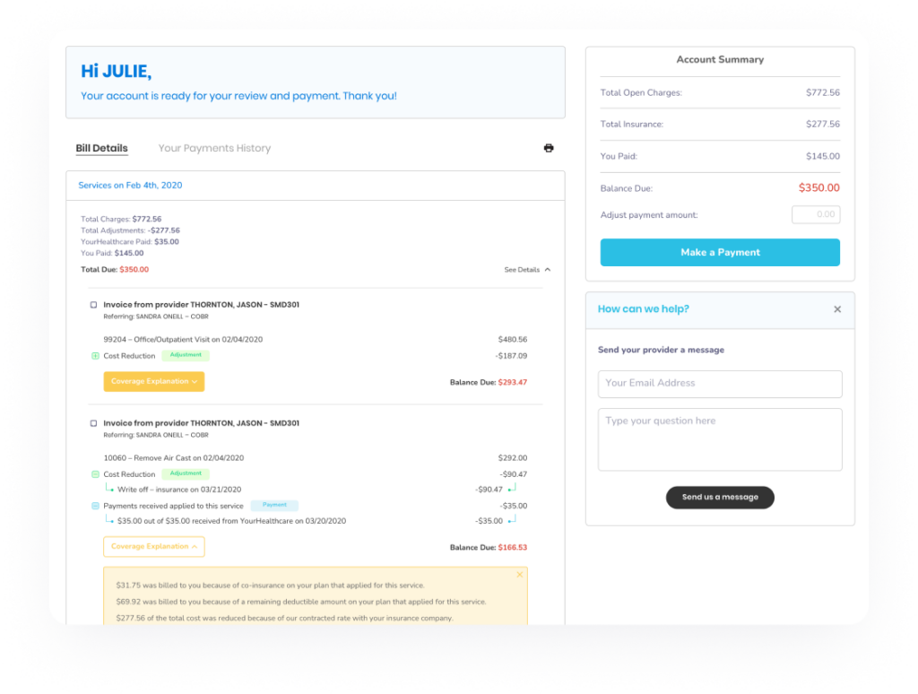
Task: Collapse the Cost Reduction minus icon on second invoice
Action: (x=94, y=473)
